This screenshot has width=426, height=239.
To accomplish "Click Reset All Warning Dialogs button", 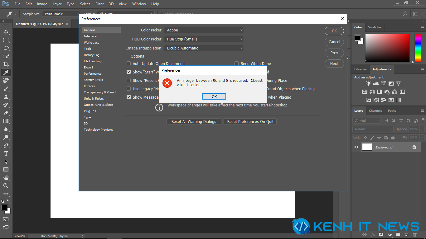I will [194, 122].
